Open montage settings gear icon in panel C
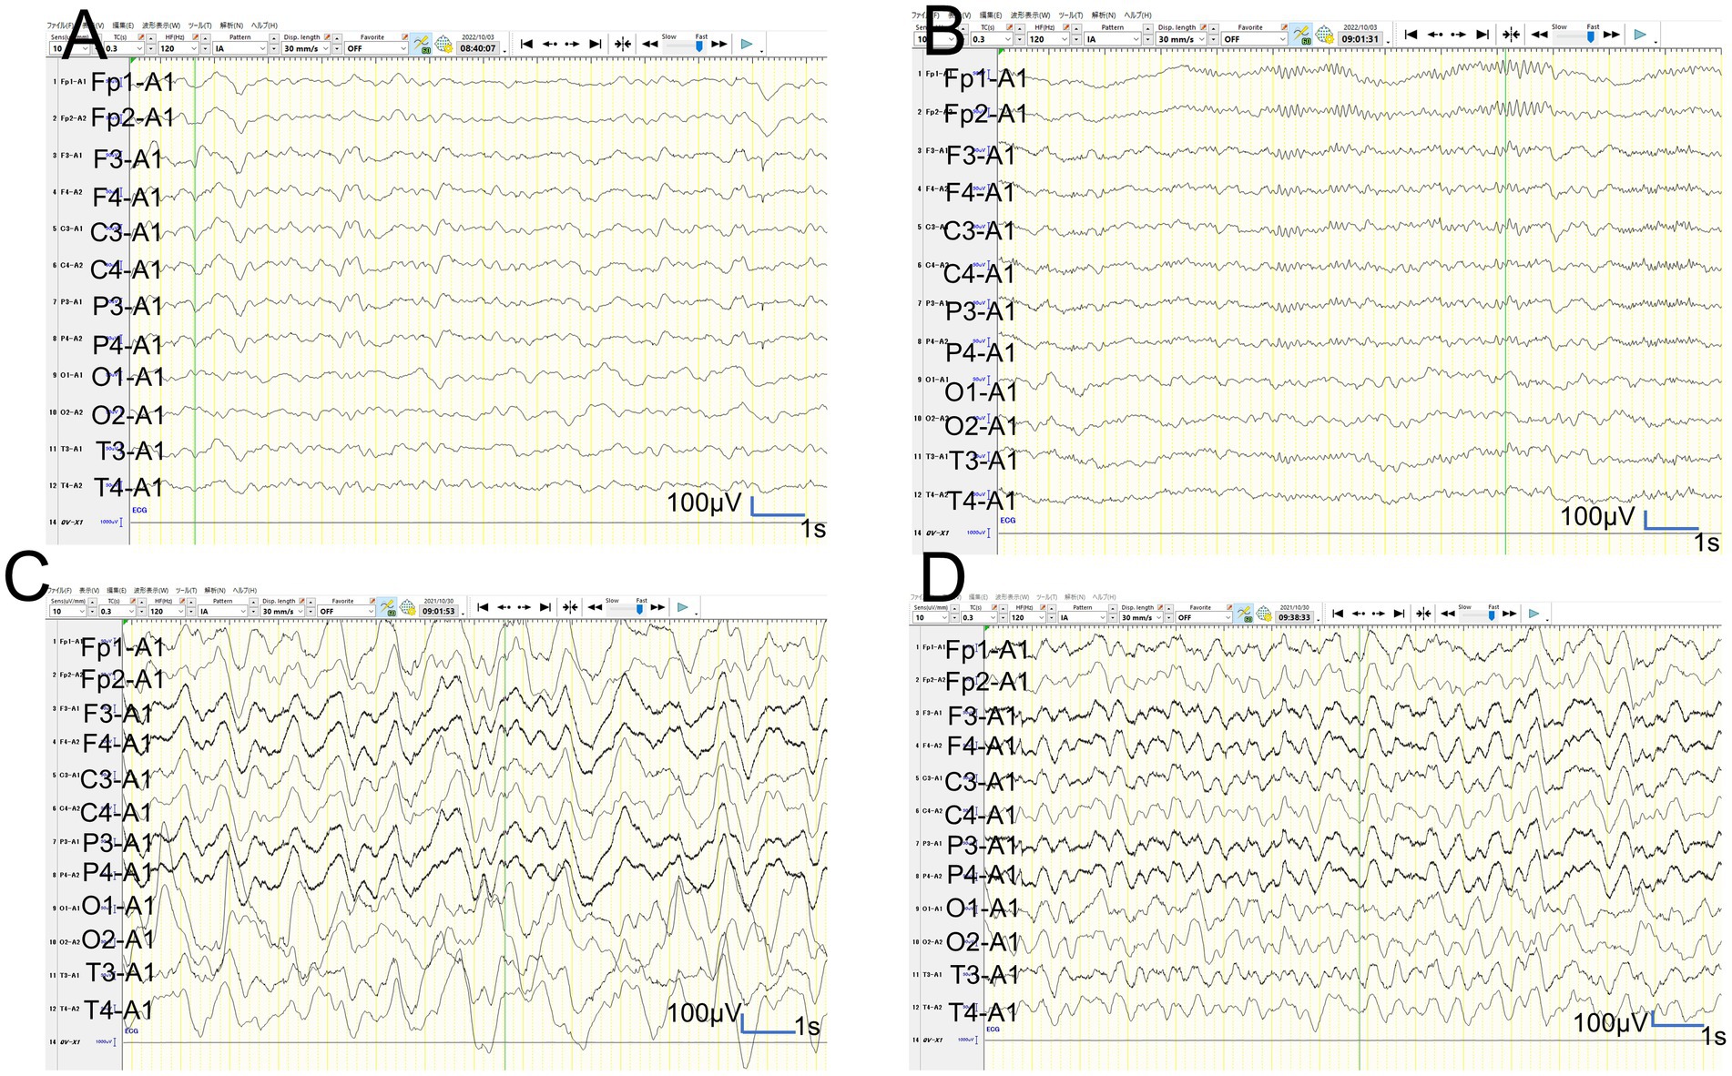This screenshot has height=1076, width=1732. coord(408,607)
